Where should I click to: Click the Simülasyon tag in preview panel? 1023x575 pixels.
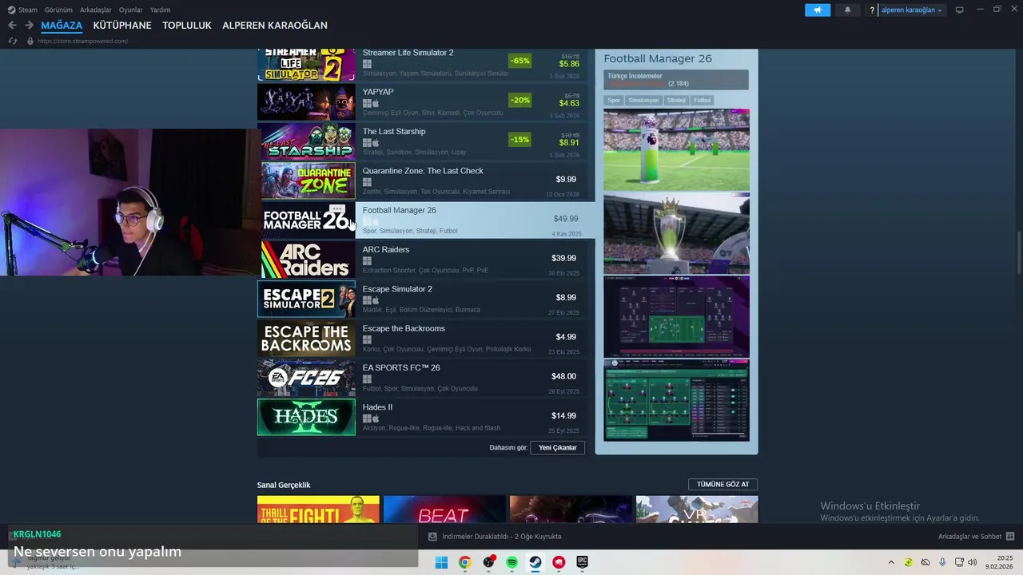tap(643, 100)
